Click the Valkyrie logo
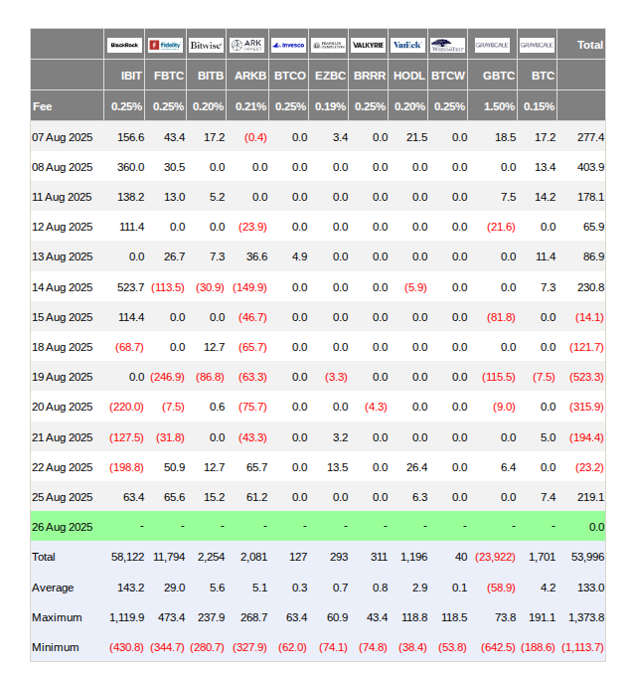The width and height of the screenshot is (633, 675). 369,45
